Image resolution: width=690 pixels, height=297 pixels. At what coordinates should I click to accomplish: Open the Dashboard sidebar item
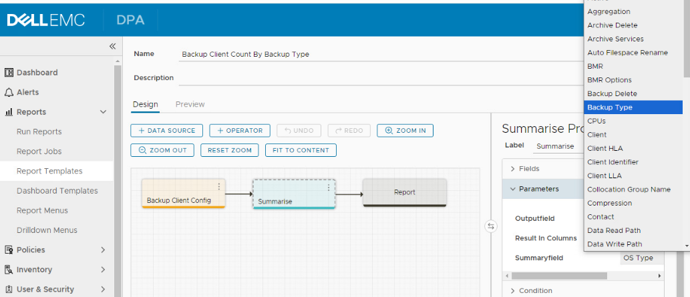click(37, 72)
